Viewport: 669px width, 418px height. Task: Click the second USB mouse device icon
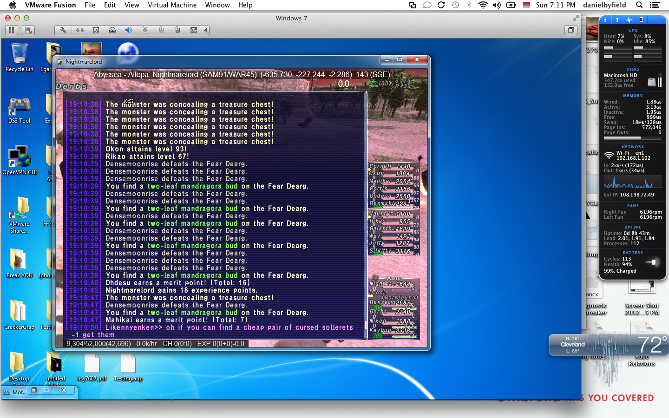(177, 30)
